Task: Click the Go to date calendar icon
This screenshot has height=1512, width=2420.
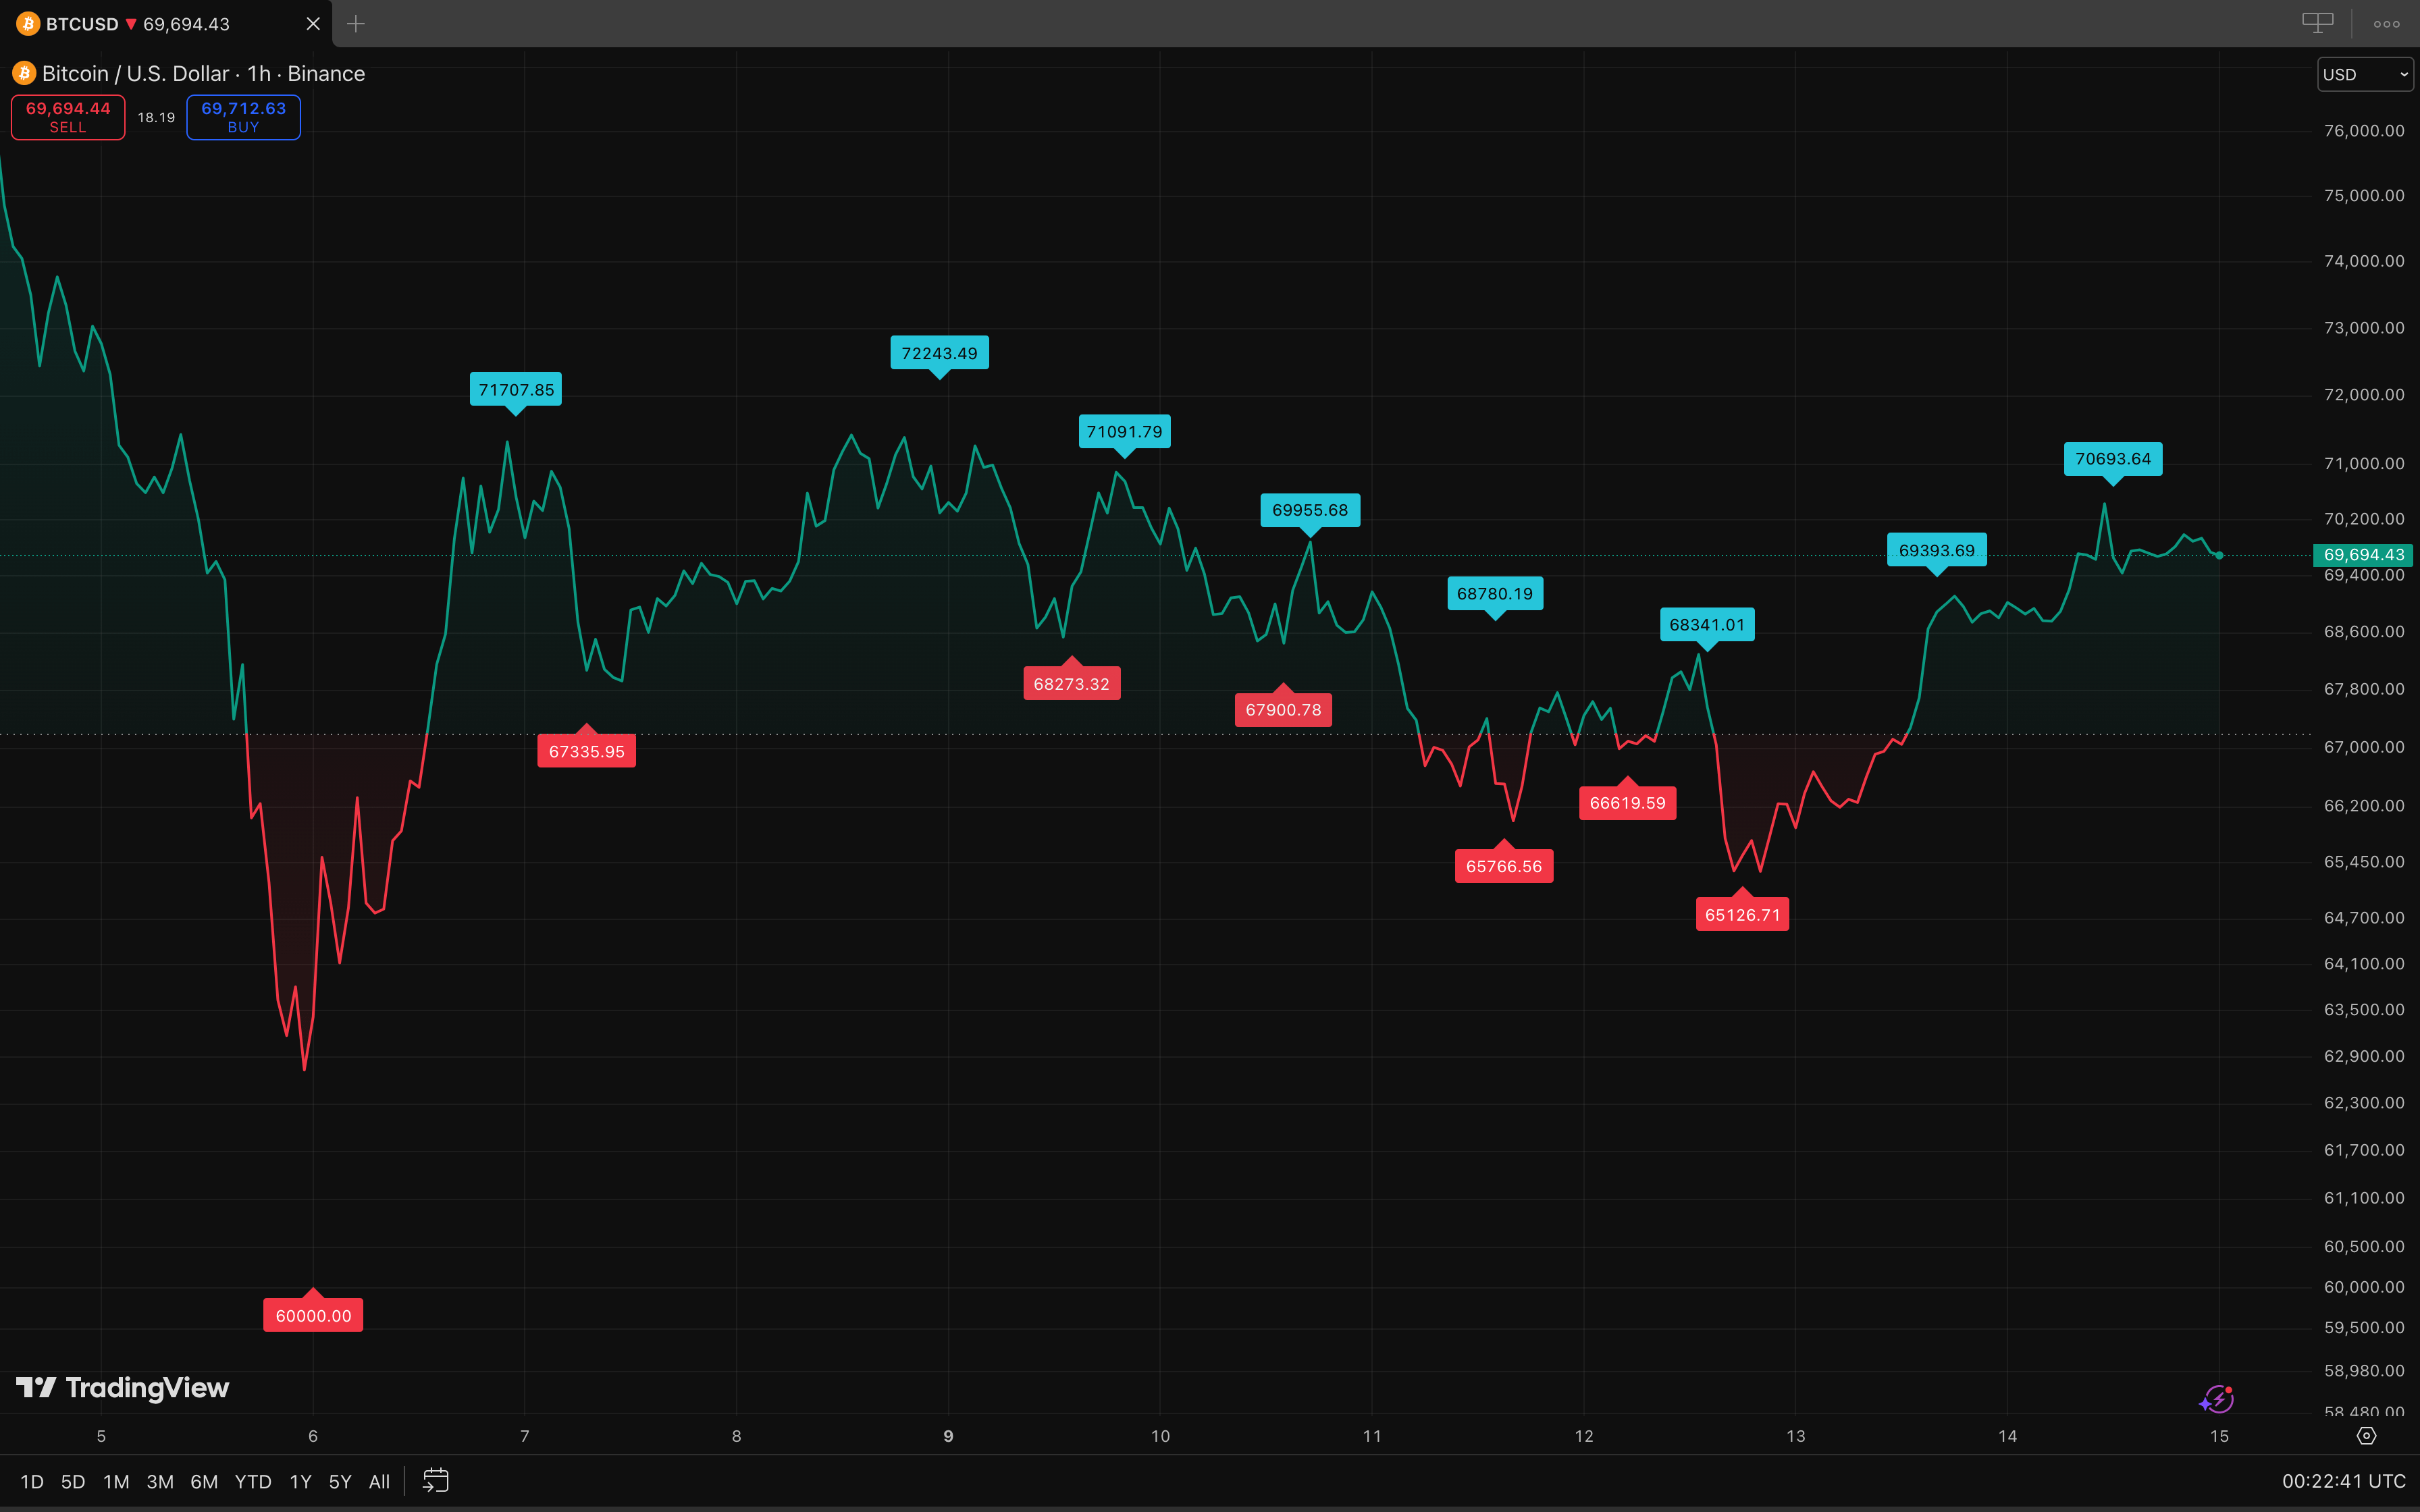Action: (x=436, y=1480)
